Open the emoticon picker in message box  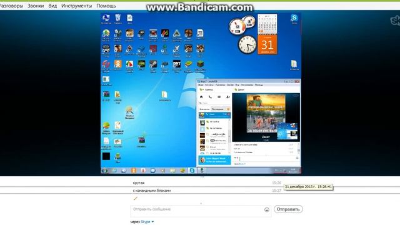click(267, 209)
